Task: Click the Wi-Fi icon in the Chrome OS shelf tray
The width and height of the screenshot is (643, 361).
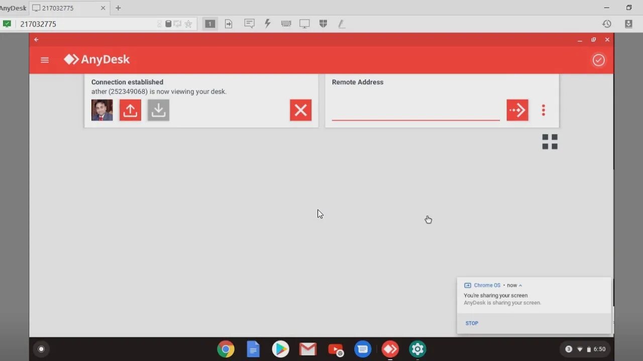Action: click(580, 349)
